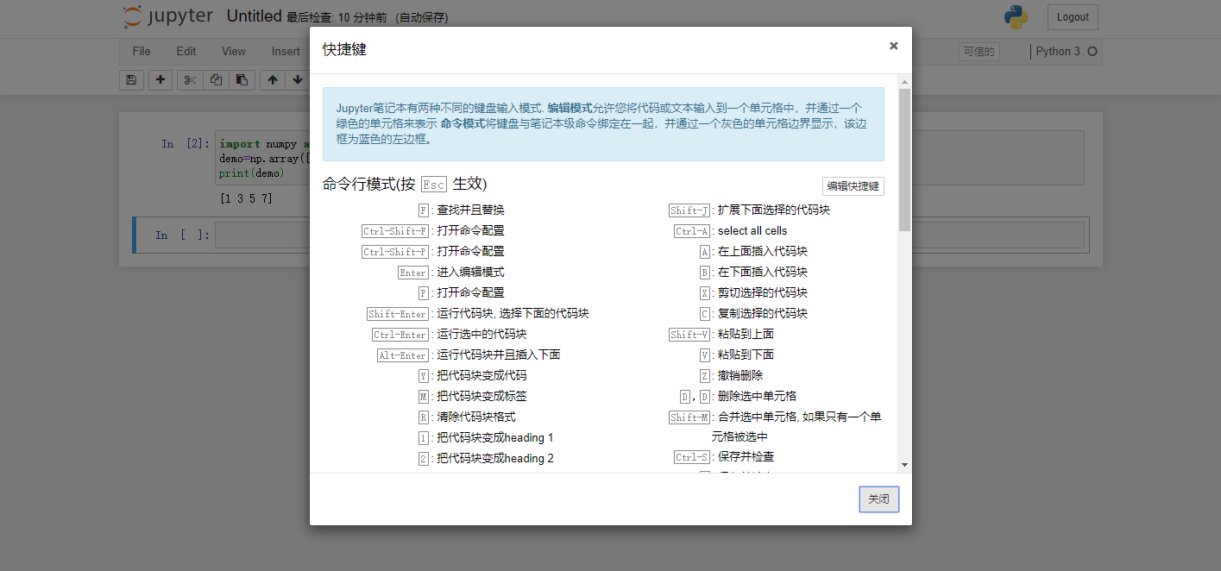Click the V key 粘贴到下面 entry

click(737, 355)
